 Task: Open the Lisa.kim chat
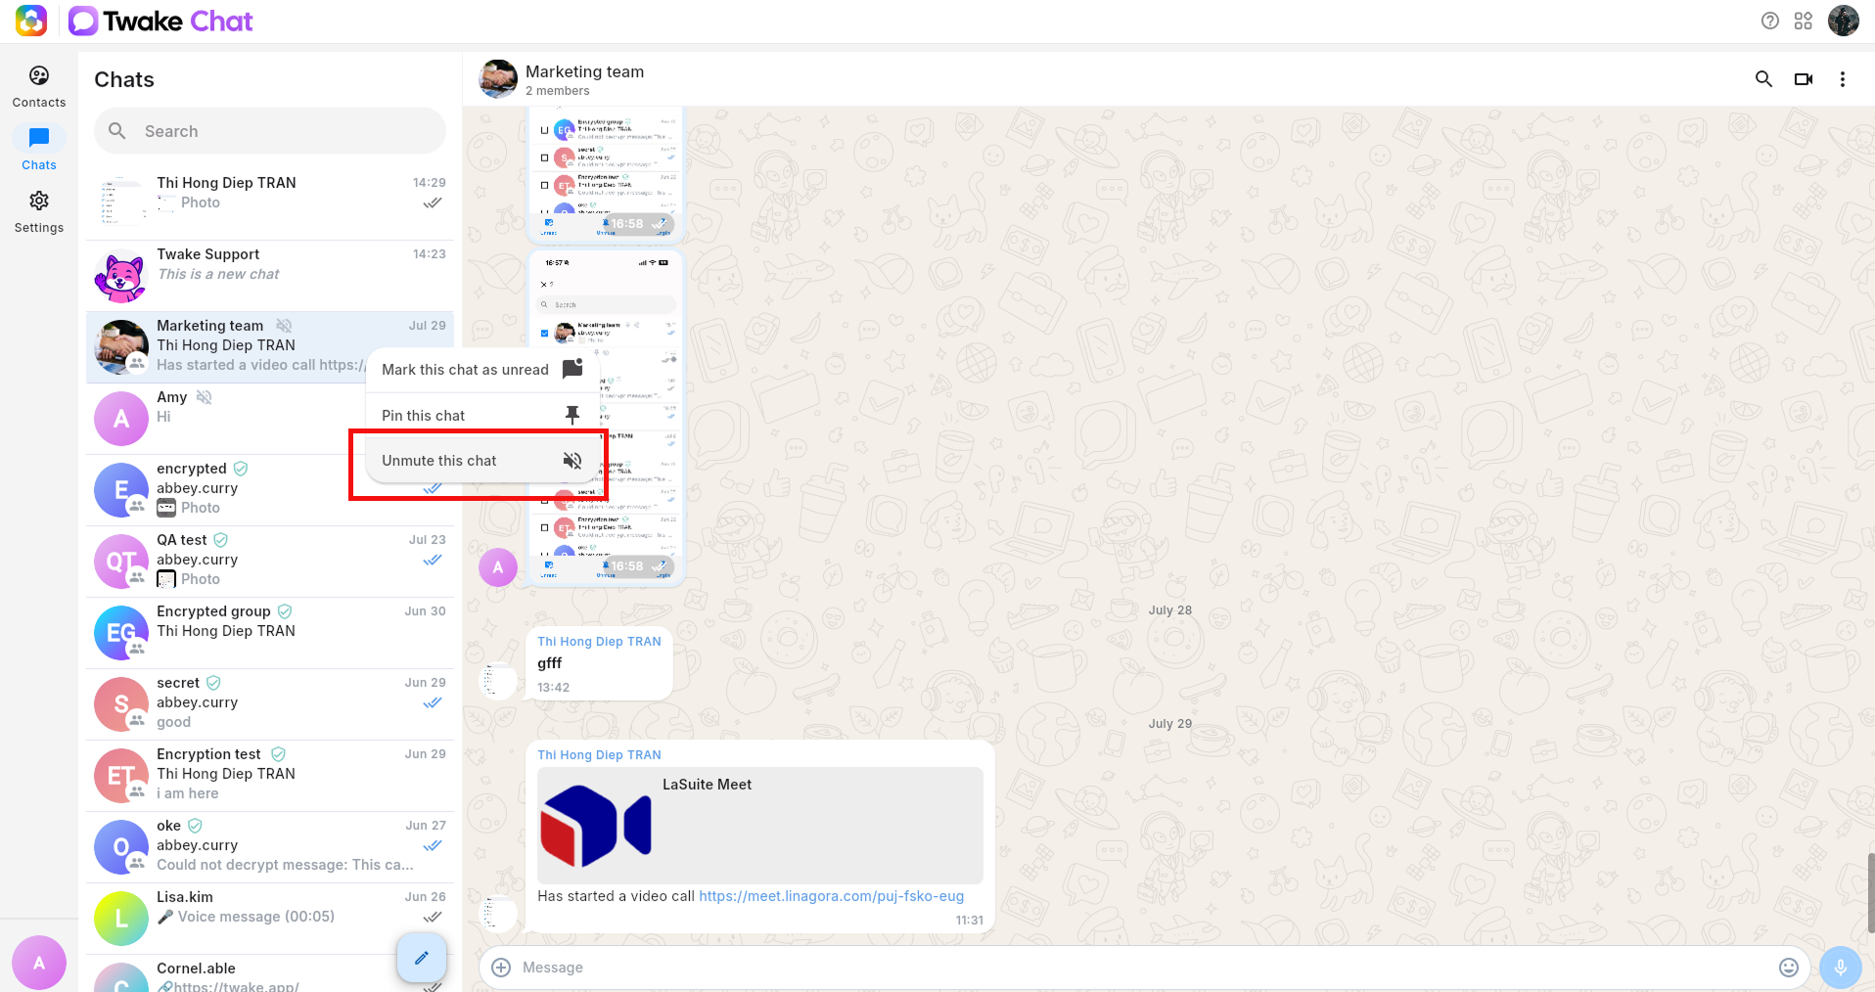[x=270, y=919]
